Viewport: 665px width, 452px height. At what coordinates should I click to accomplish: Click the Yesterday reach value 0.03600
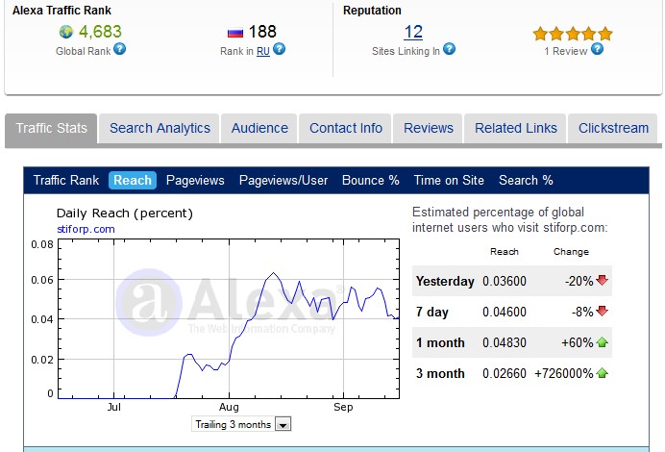point(505,281)
